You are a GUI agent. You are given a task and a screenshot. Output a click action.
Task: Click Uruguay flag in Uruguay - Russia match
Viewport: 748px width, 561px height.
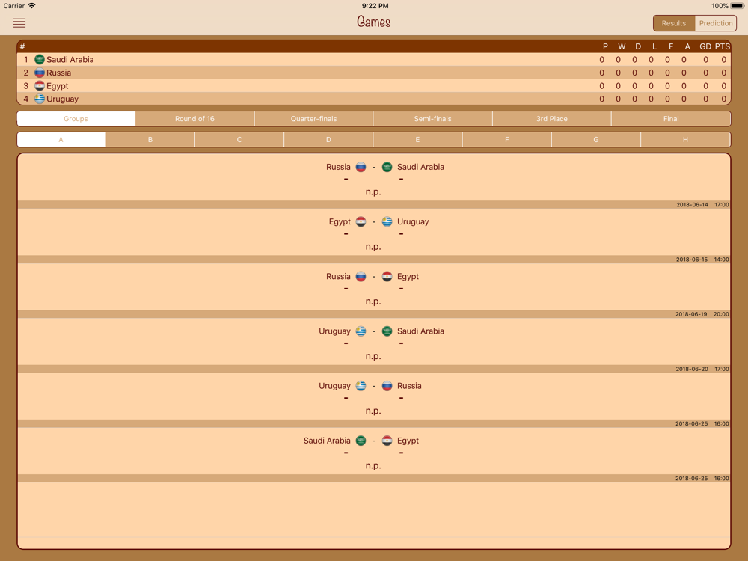pos(361,386)
